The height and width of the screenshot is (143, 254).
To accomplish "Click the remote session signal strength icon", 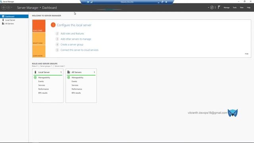I will pos(92,2).
